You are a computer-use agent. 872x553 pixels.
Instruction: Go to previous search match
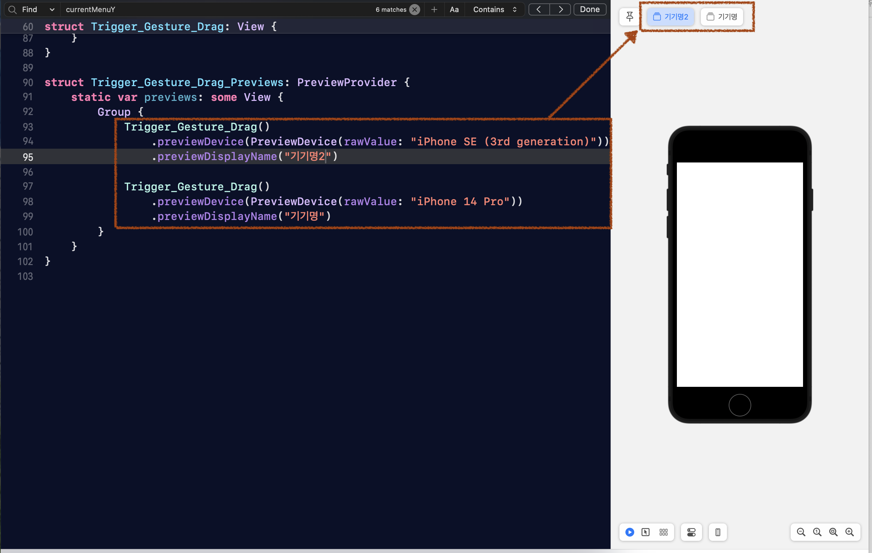tap(539, 10)
